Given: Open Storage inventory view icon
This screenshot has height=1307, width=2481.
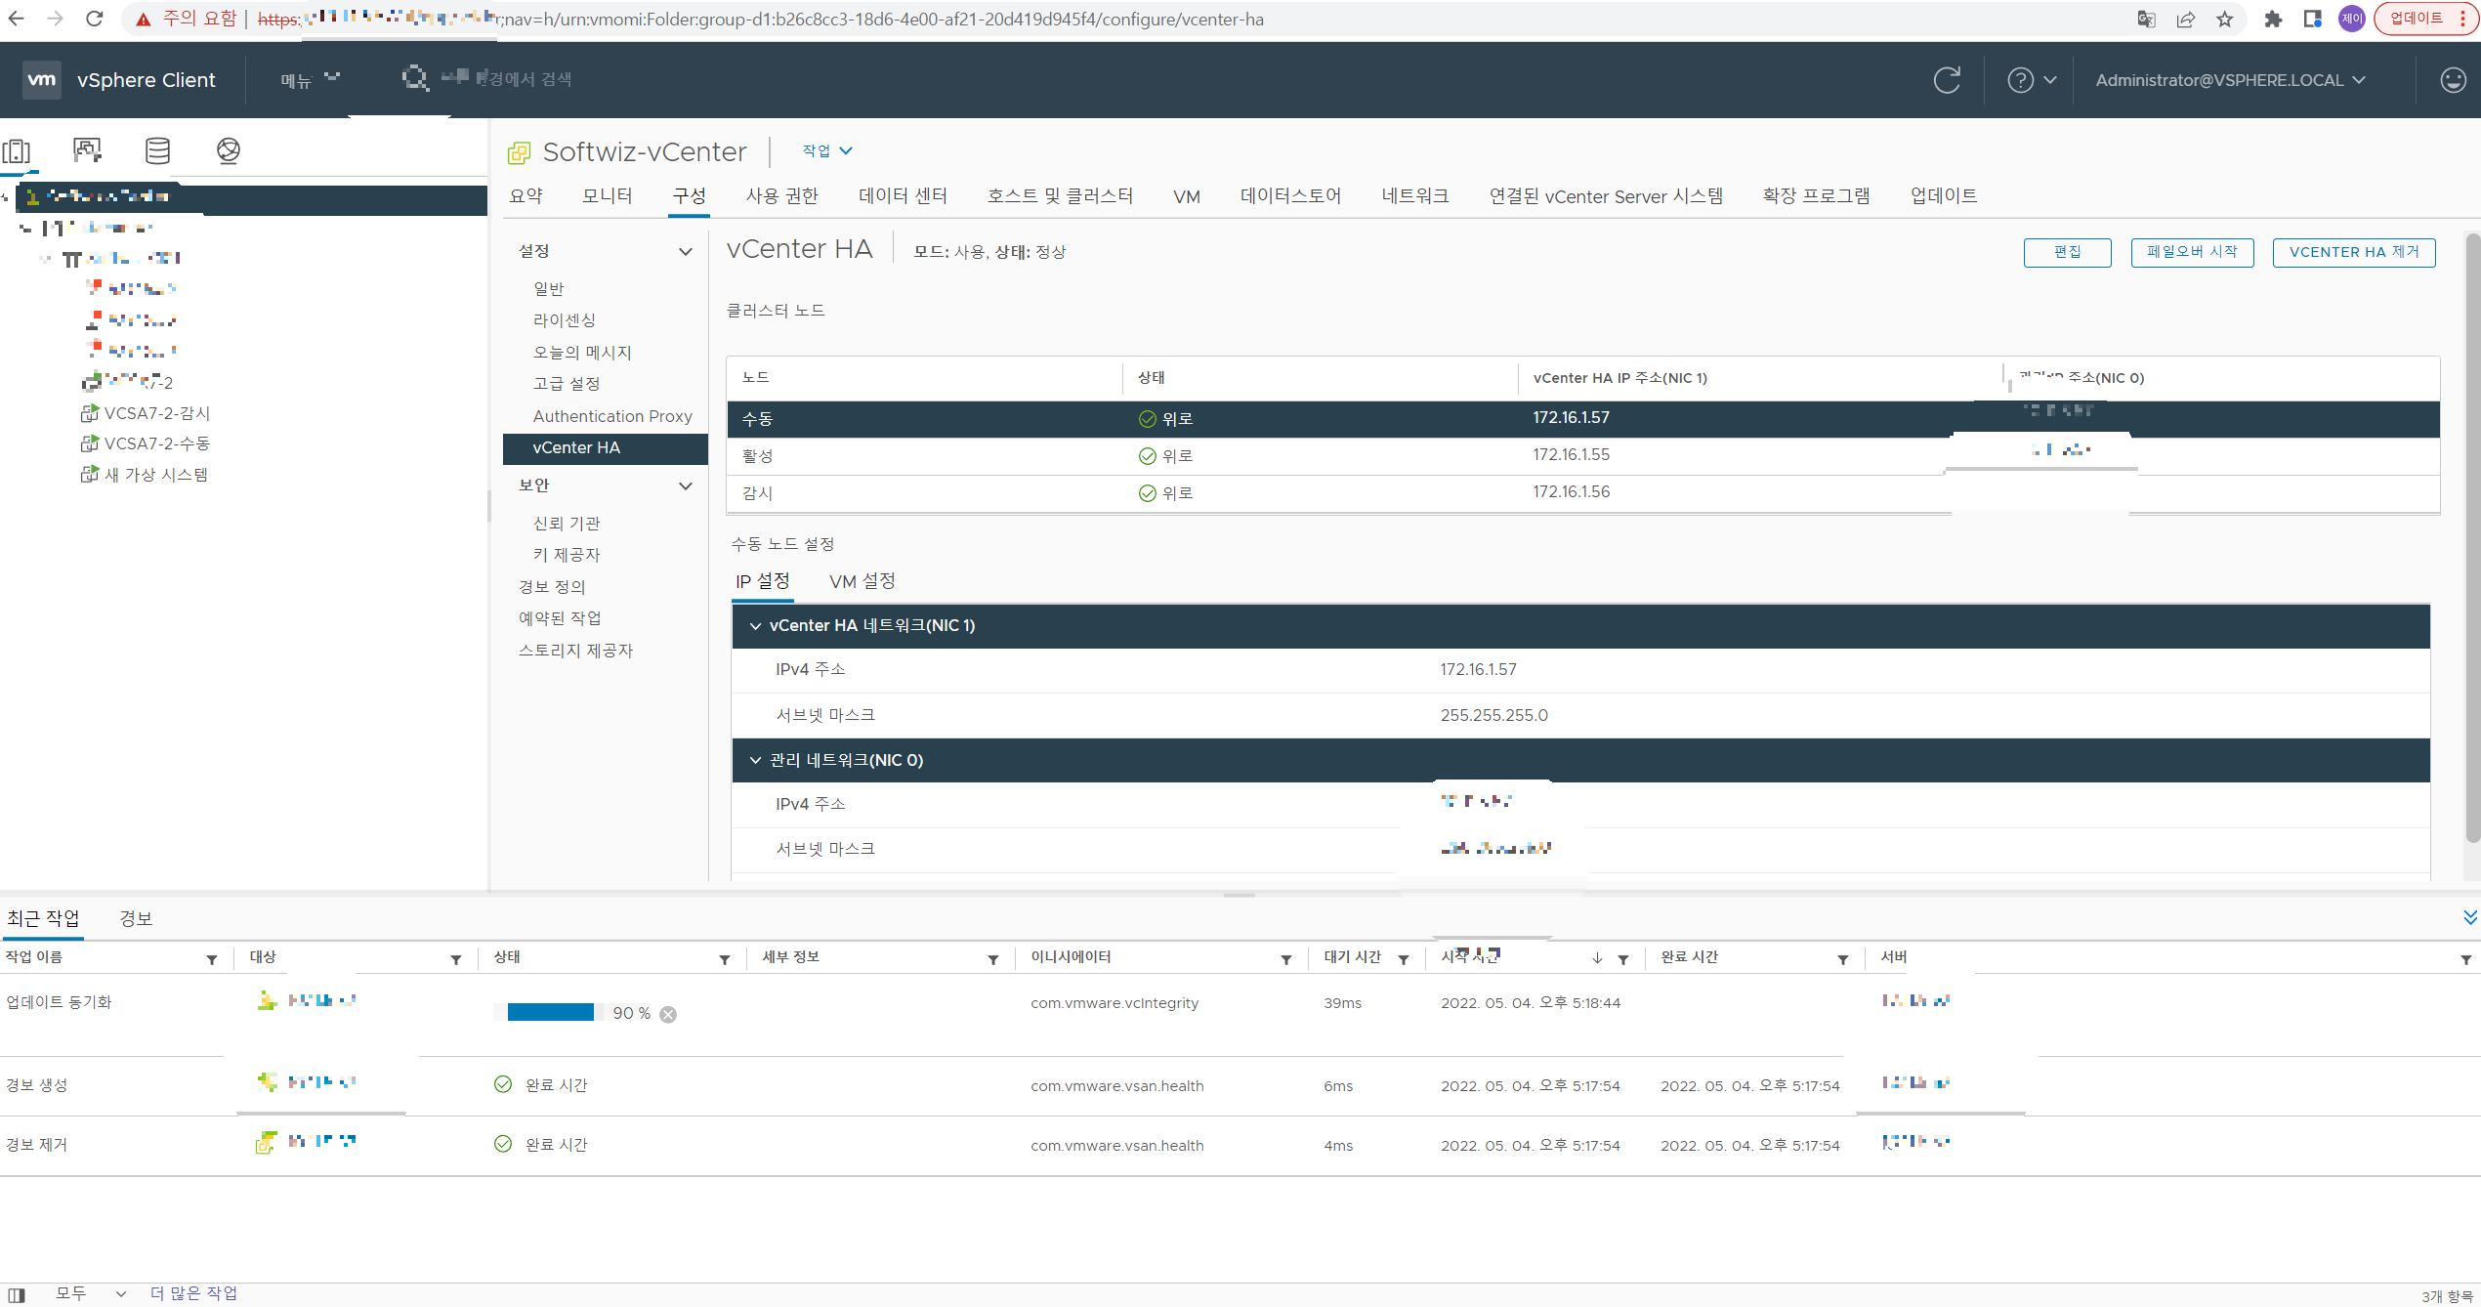Looking at the screenshot, I should [157, 150].
